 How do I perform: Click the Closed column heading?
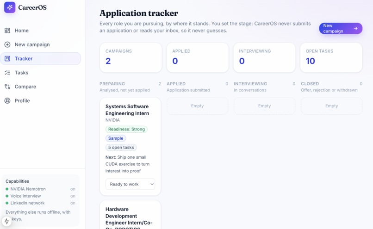click(x=310, y=84)
